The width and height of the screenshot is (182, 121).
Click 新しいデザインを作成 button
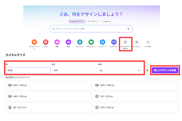pyautogui.click(x=165, y=70)
